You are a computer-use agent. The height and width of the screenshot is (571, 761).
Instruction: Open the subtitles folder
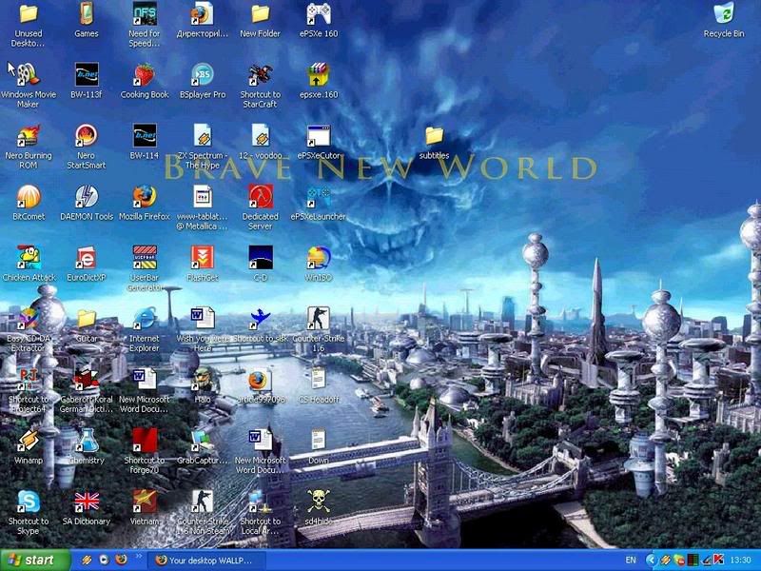tap(434, 136)
